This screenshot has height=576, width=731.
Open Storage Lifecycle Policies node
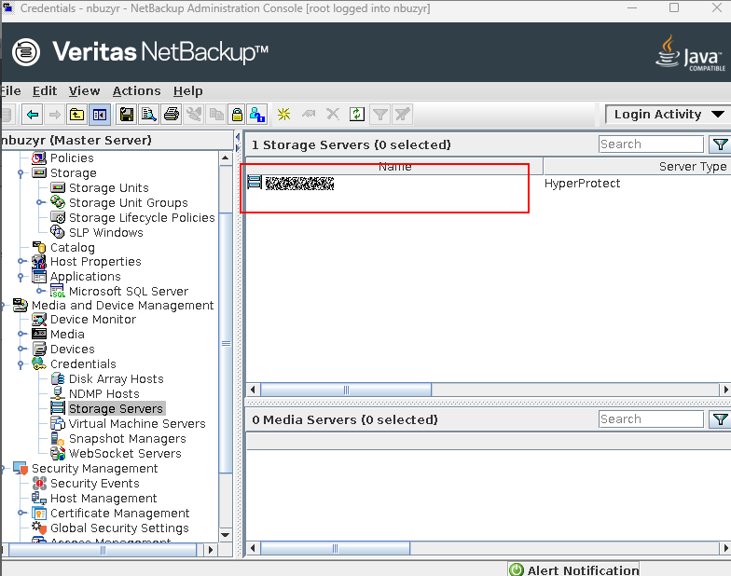(x=142, y=218)
